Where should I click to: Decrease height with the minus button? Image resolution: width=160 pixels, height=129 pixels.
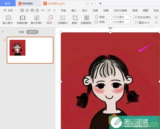[x=109, y=17]
